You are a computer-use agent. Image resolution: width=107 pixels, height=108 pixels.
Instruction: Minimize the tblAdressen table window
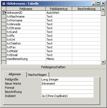94,4
